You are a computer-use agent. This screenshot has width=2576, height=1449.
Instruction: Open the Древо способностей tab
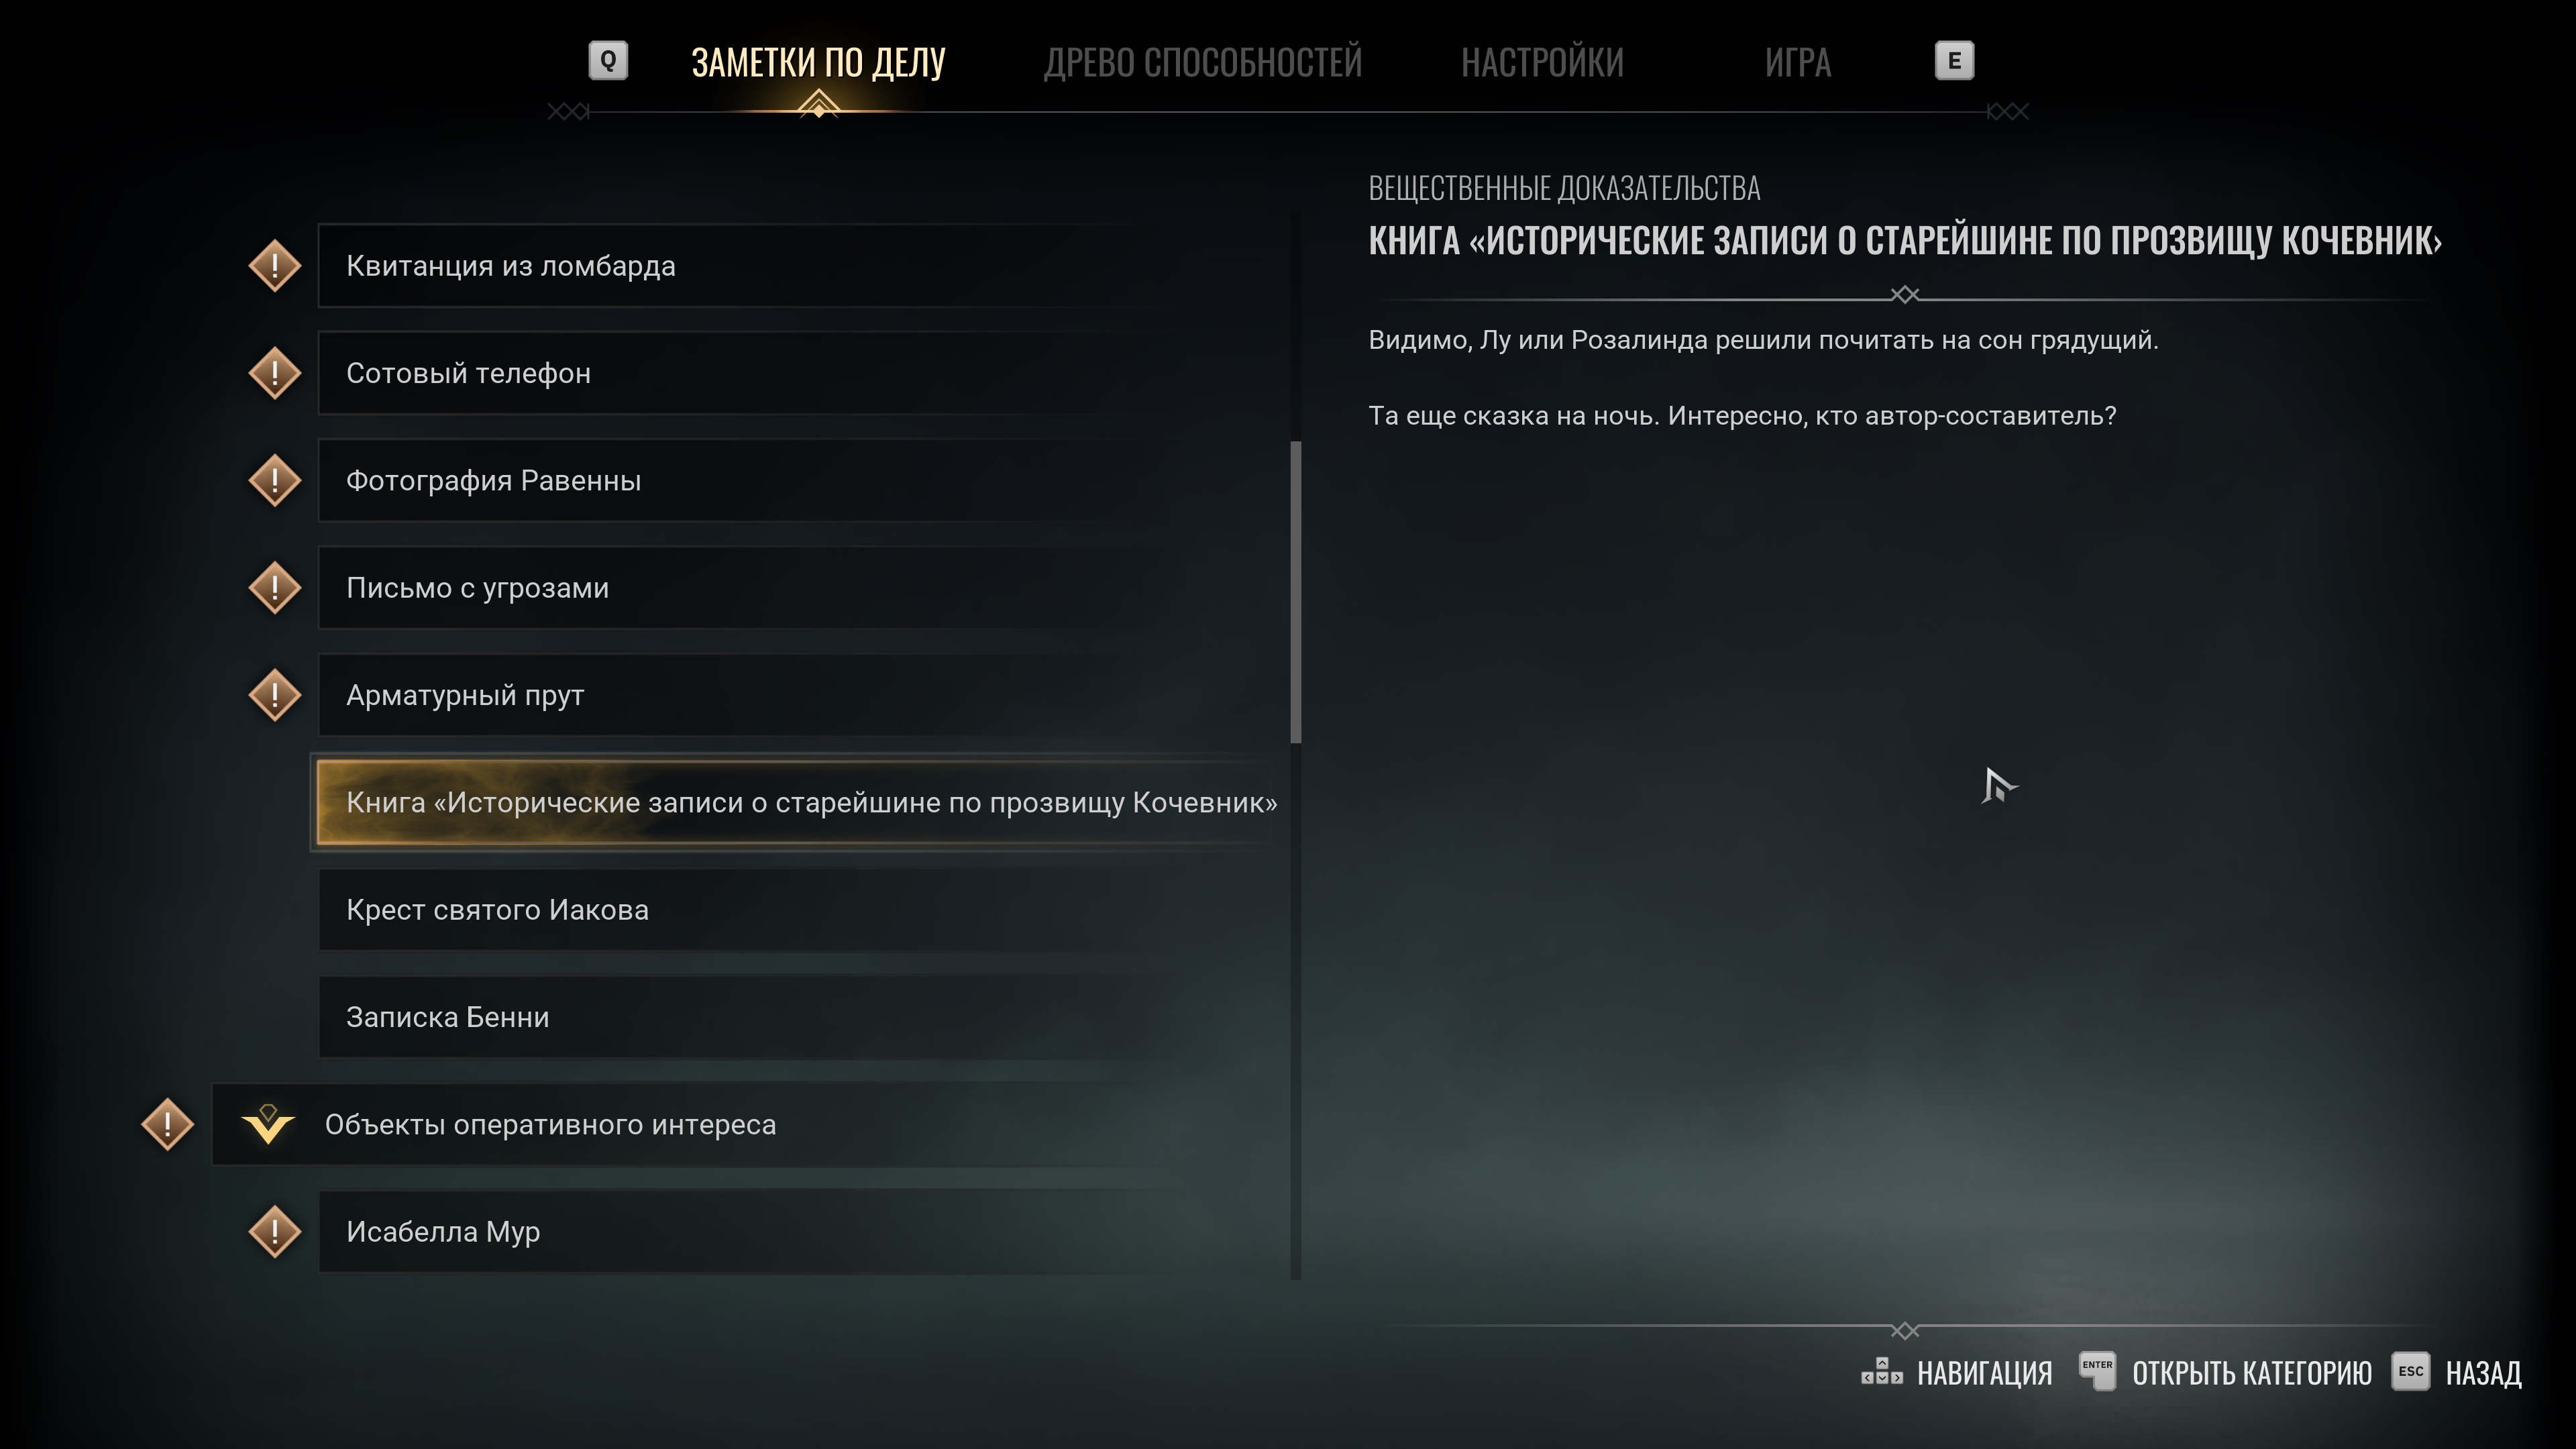(1202, 62)
